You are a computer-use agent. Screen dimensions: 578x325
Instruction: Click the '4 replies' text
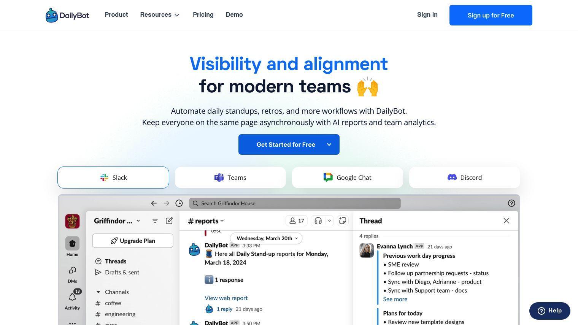[x=369, y=236]
